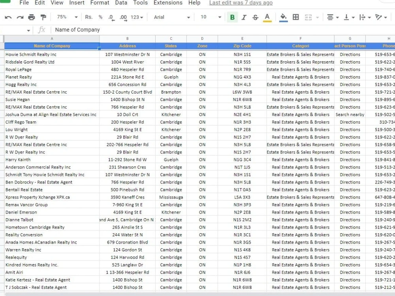
Task: Open the Help menu
Action: click(x=194, y=3)
